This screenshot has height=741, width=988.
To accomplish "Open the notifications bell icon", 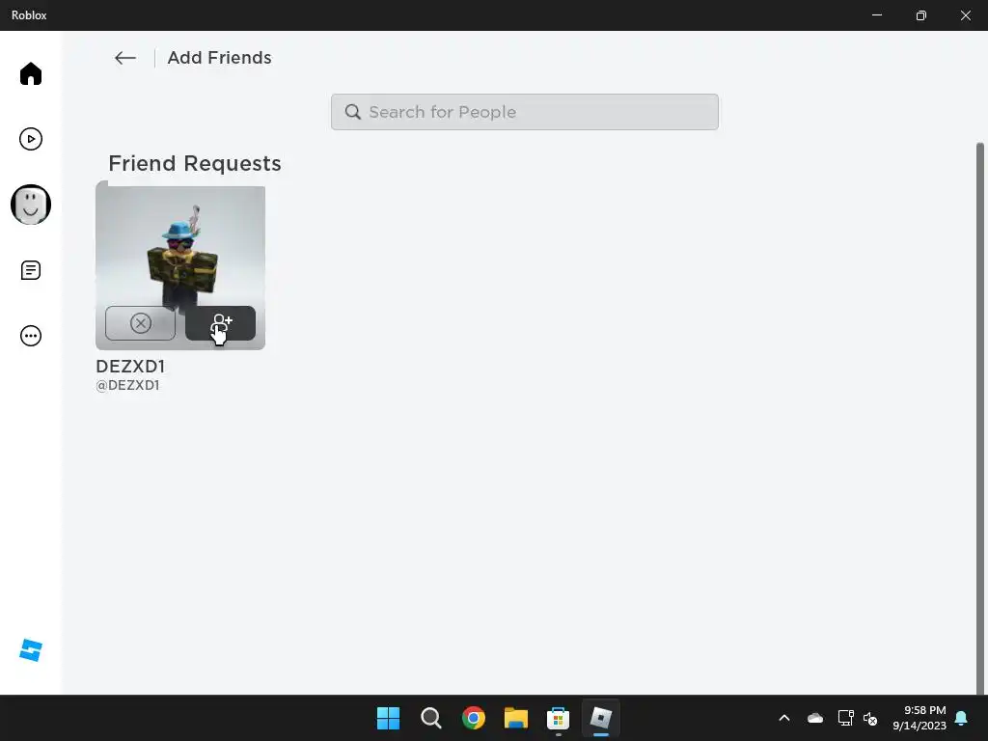I will (x=962, y=718).
